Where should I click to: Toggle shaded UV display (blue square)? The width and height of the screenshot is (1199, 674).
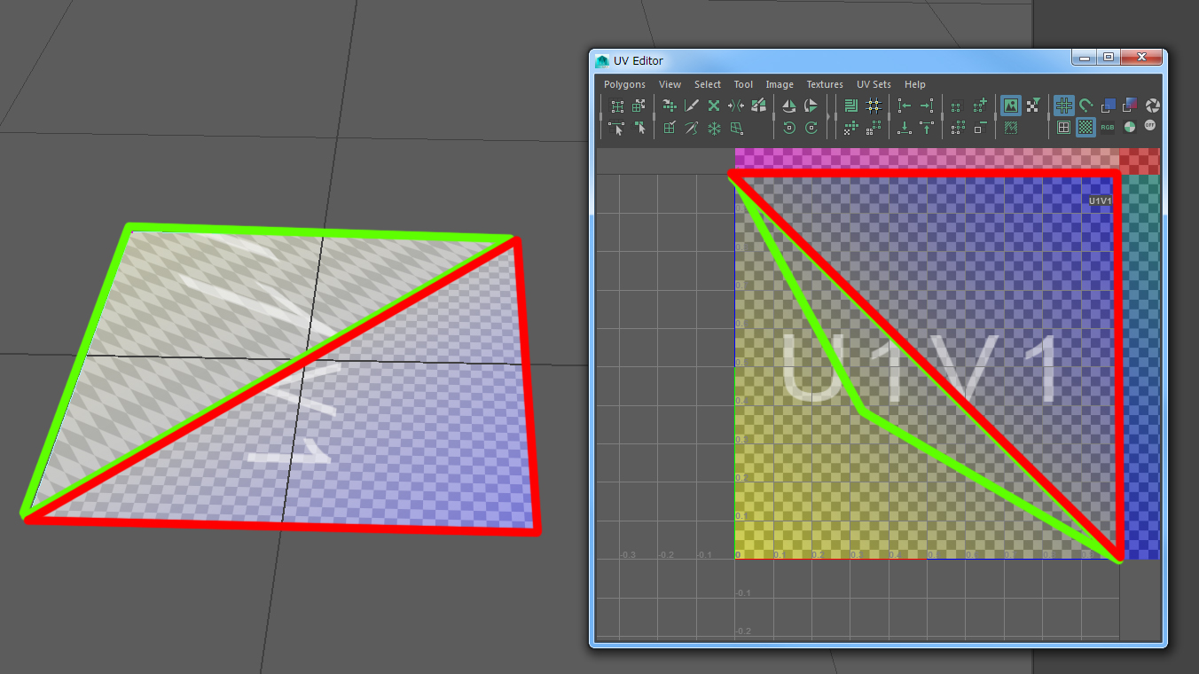point(1109,106)
